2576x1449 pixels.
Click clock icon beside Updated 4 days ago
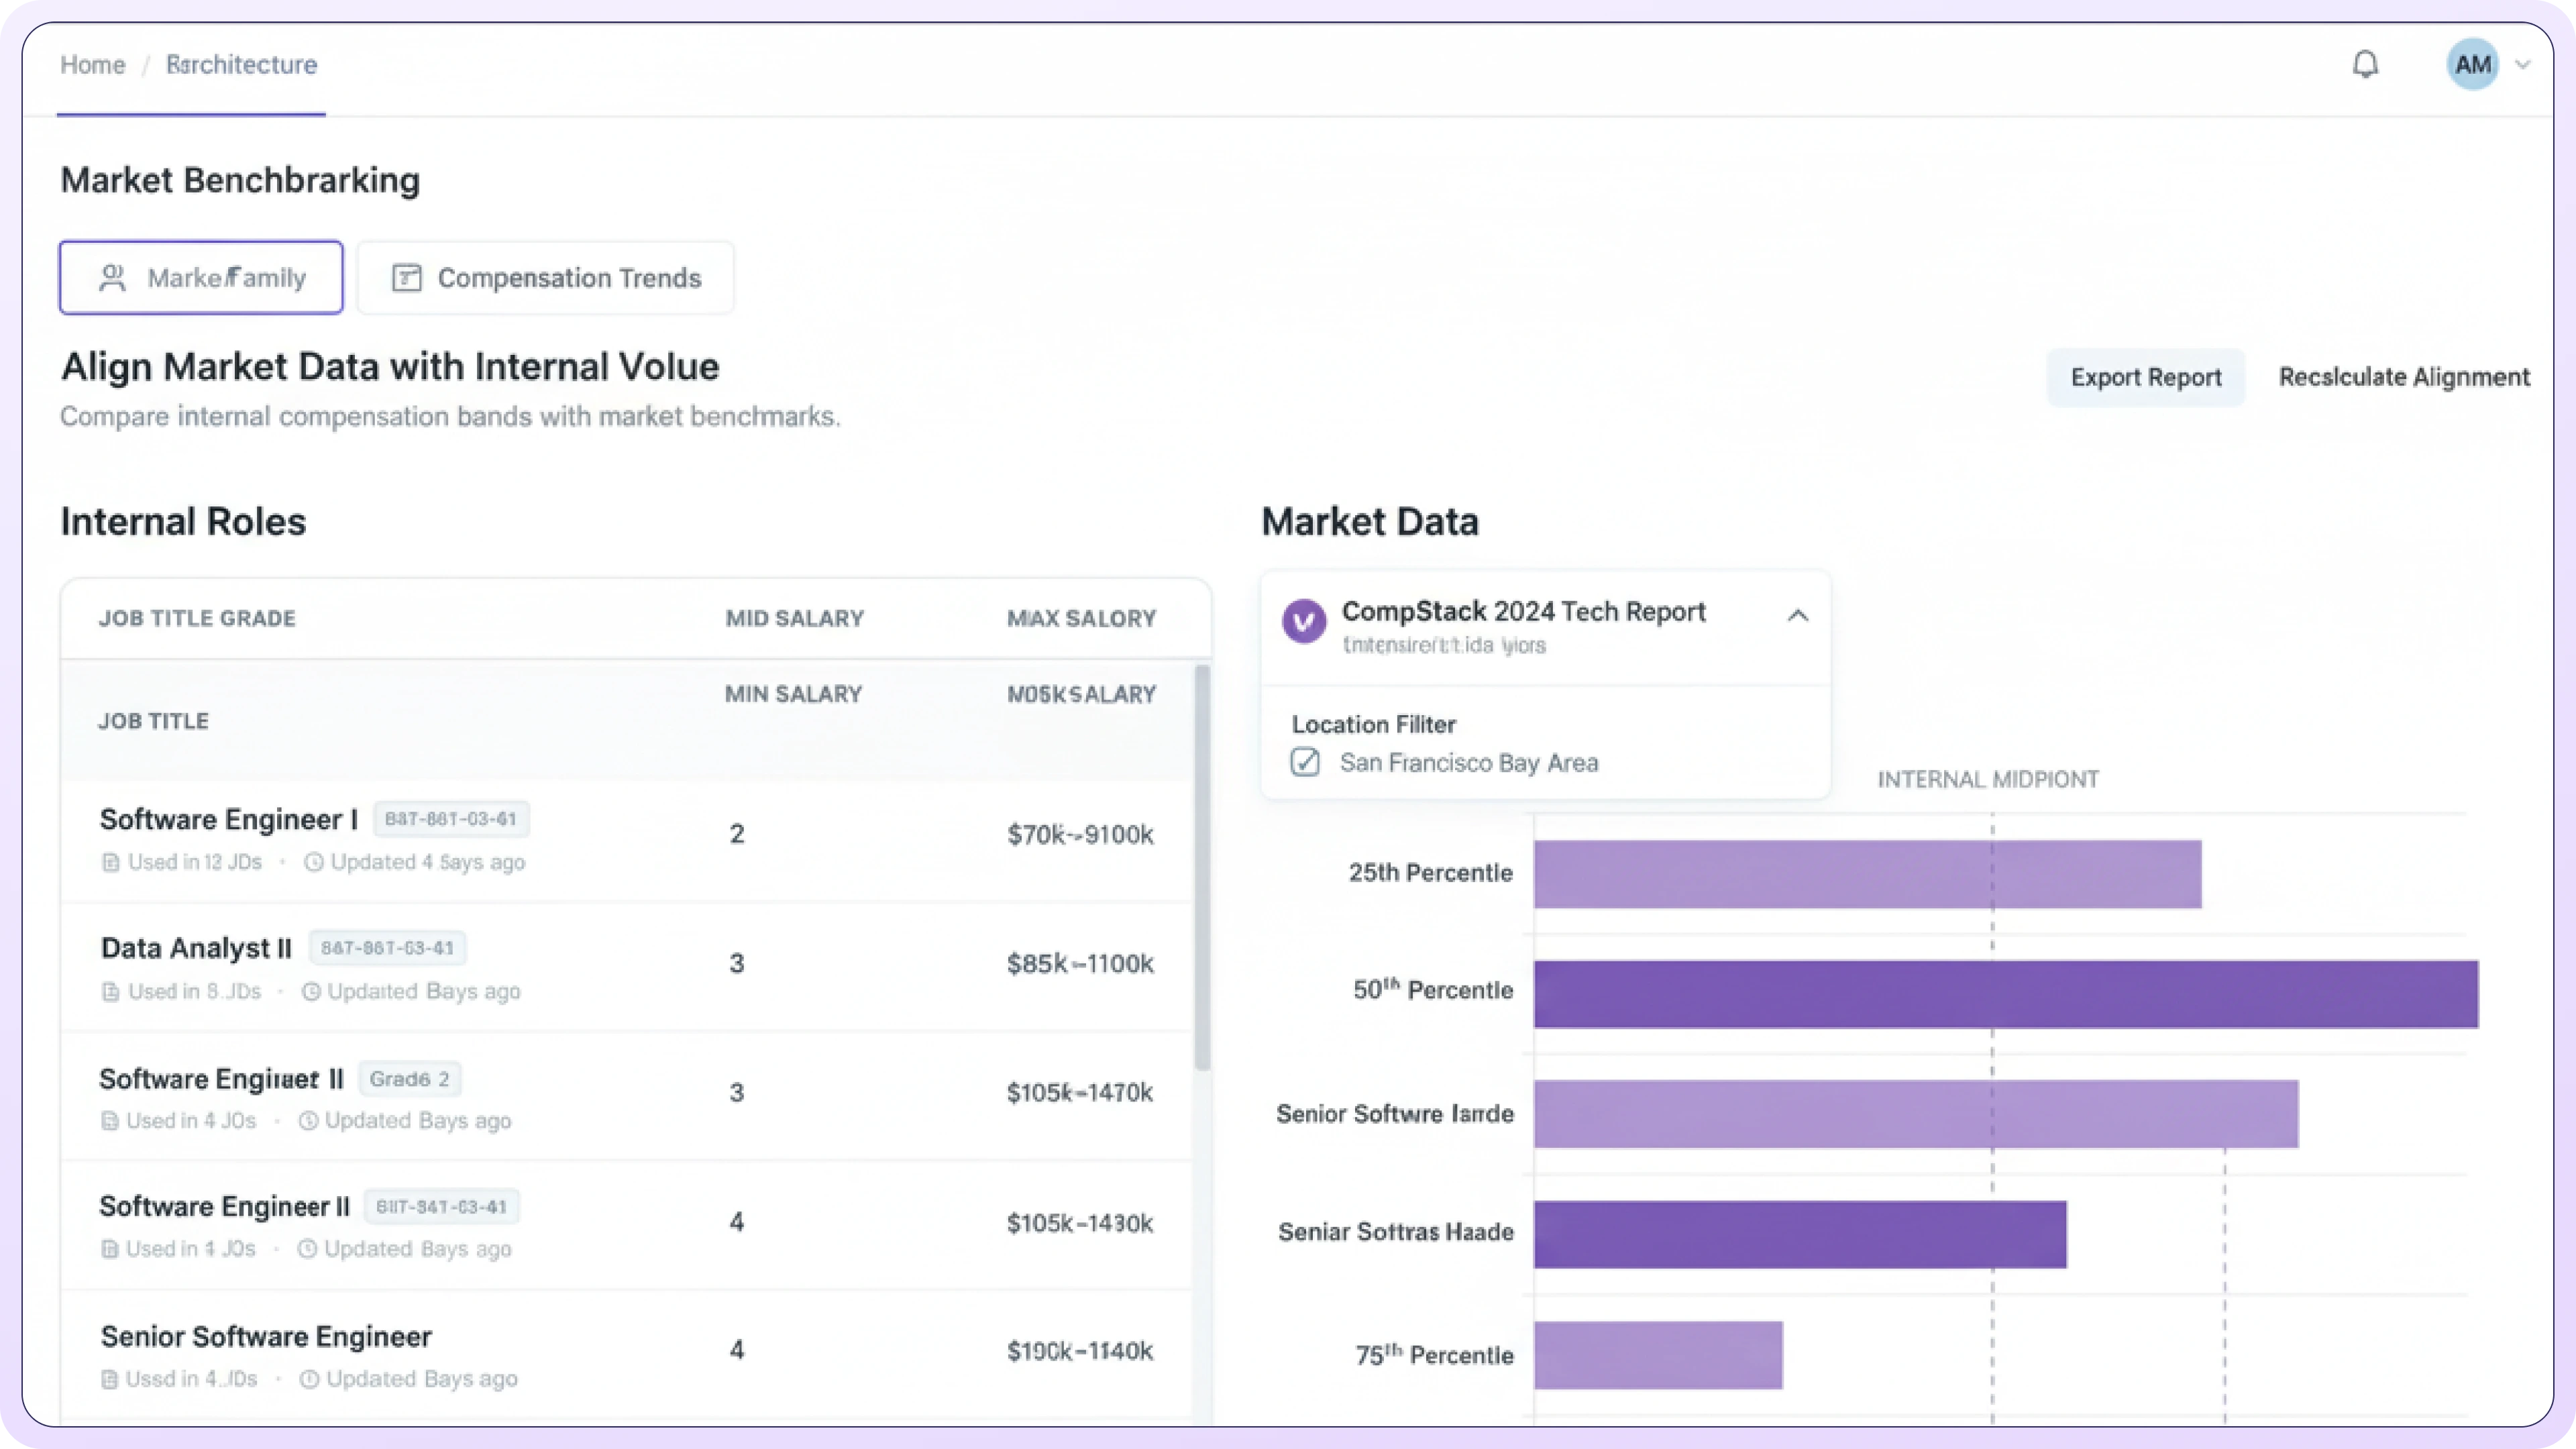click(x=314, y=862)
